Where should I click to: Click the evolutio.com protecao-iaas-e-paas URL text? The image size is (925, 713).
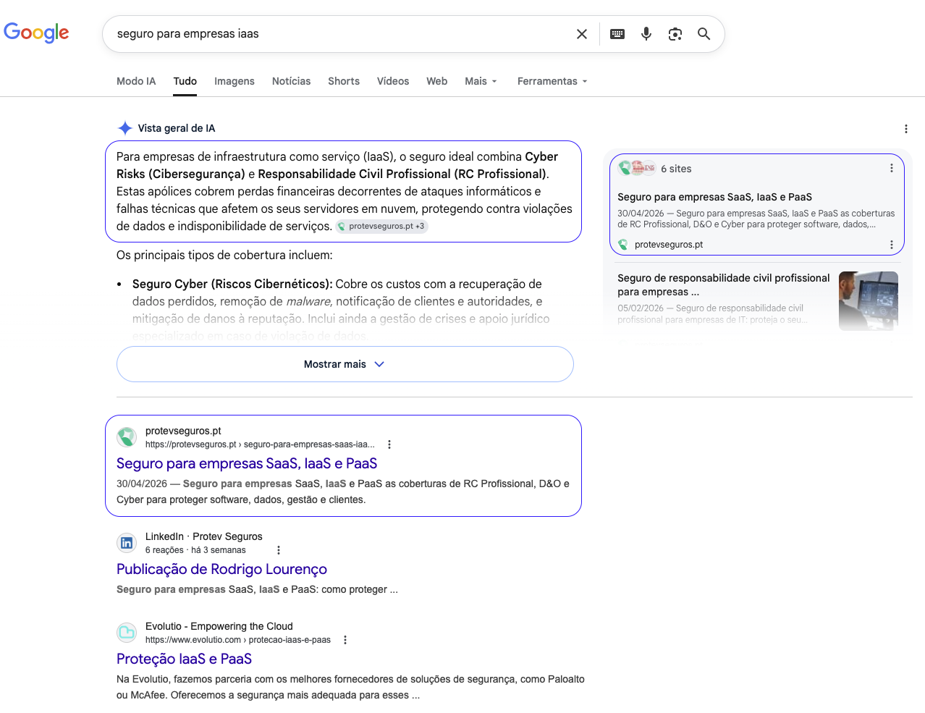point(238,640)
